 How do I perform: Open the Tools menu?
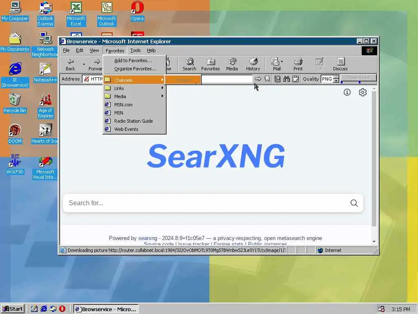click(x=136, y=50)
